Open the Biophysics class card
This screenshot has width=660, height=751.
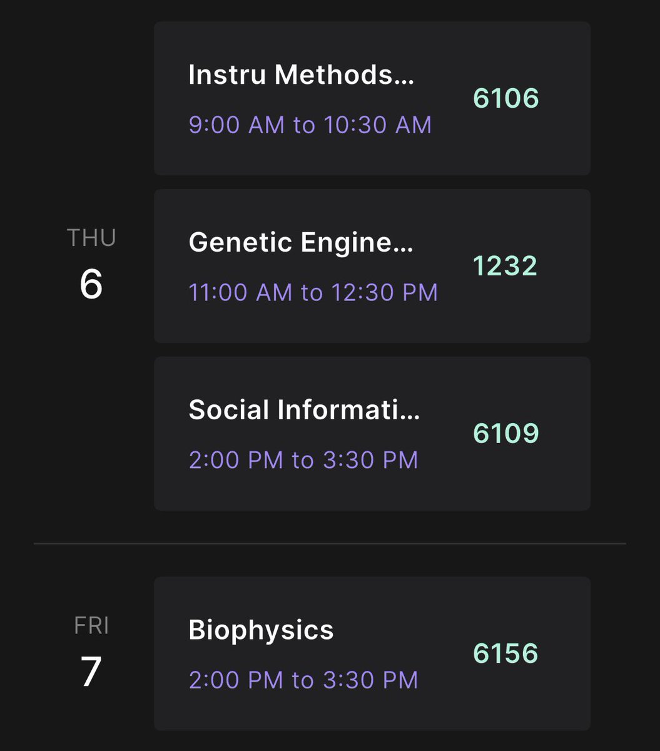372,653
